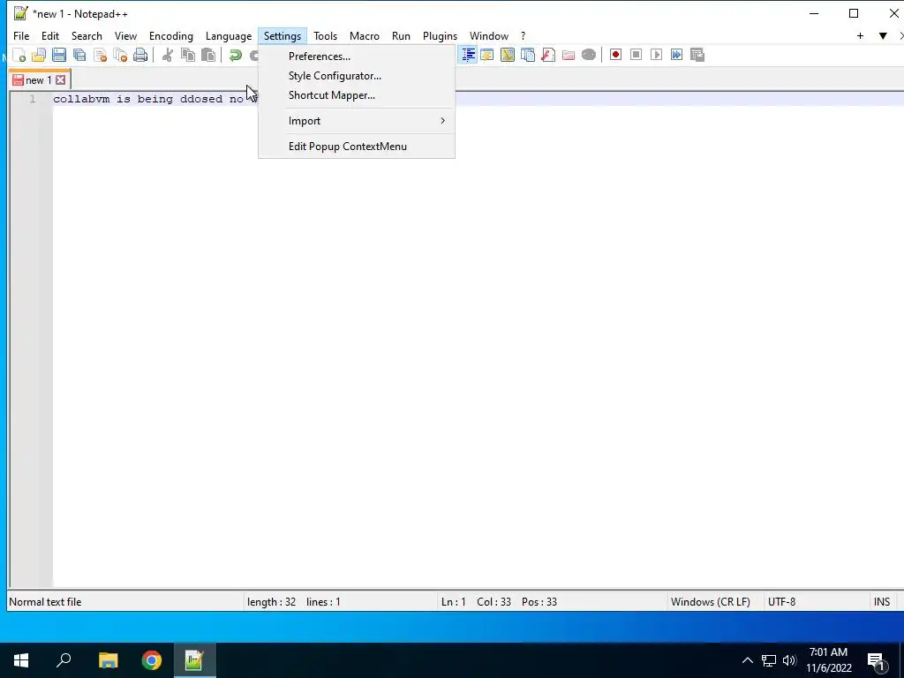The height and width of the screenshot is (678, 904).
Task: Open taskbar search magnifier
Action: point(64,660)
